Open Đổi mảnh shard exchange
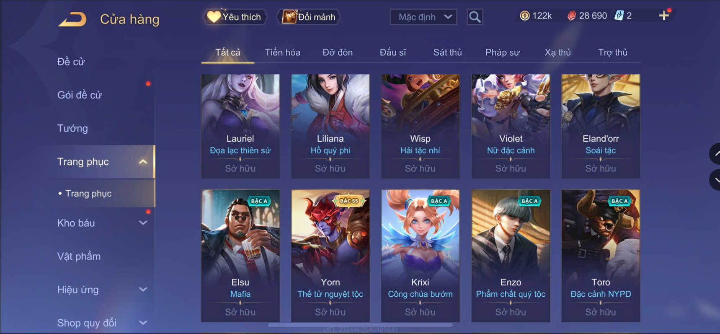Viewport: 720px width, 334px height. pos(308,17)
